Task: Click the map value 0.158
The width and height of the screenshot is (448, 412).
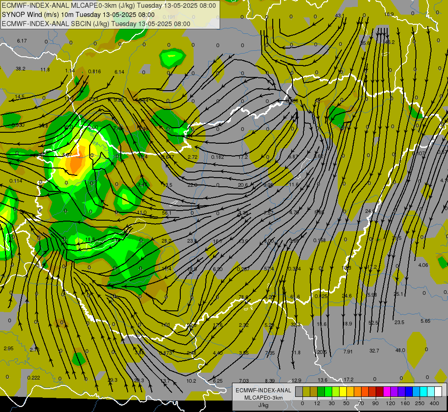Action: click(x=319, y=240)
